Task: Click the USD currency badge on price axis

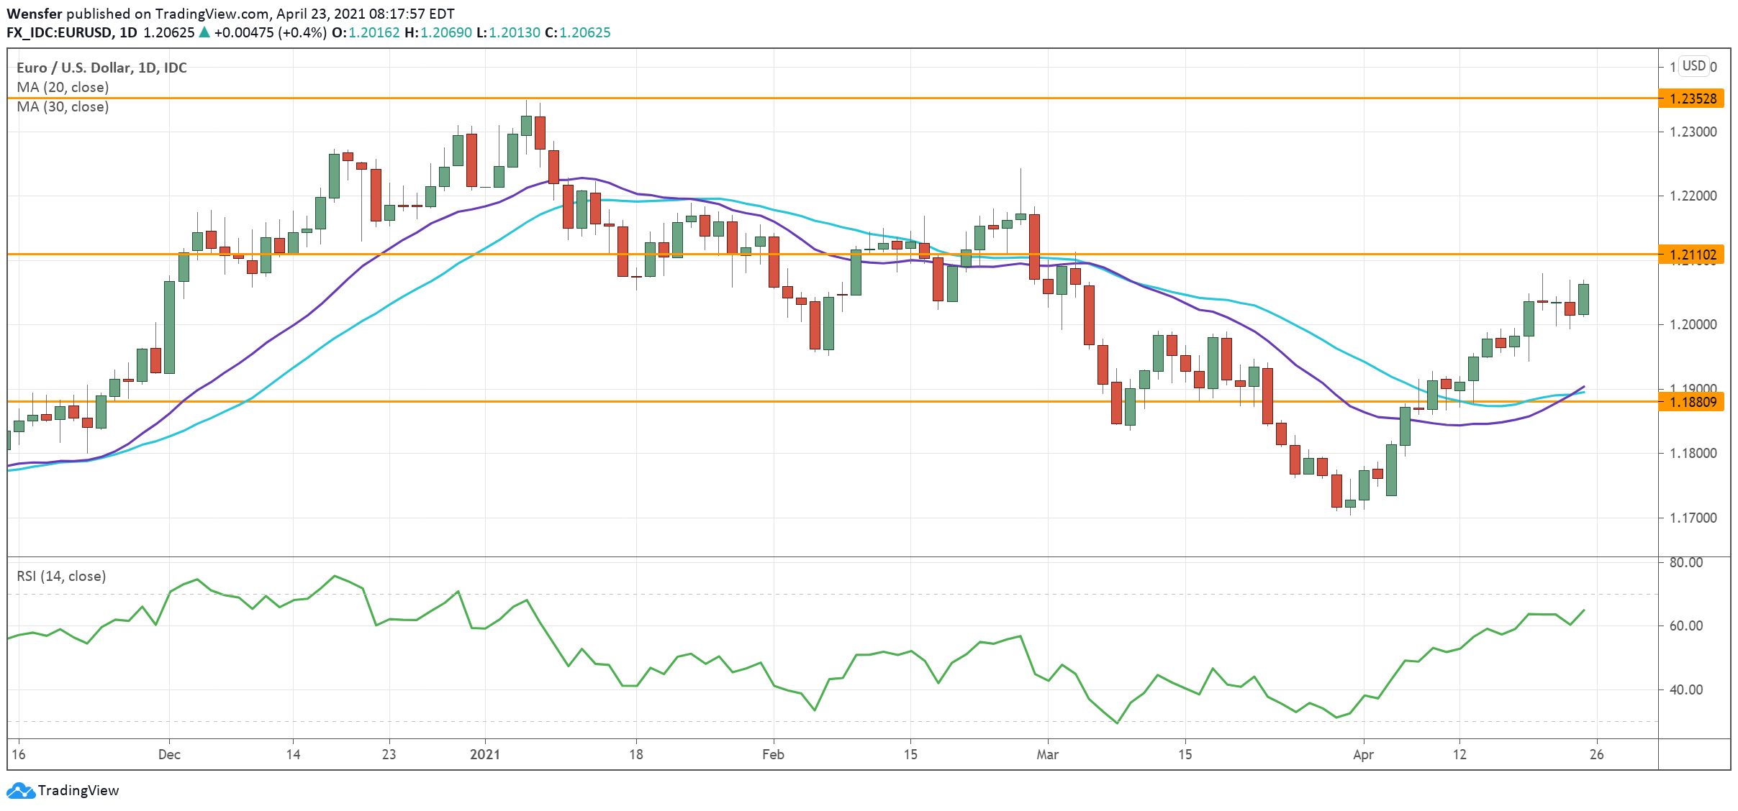Action: pyautogui.click(x=1693, y=66)
